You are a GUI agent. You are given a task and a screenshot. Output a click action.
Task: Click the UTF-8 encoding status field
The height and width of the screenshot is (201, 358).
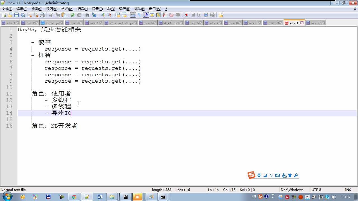point(316,190)
